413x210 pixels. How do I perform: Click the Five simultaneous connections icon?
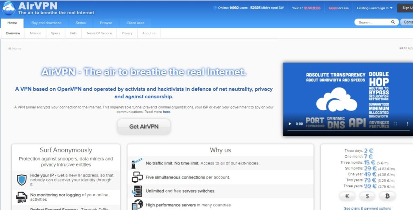pyautogui.click(x=137, y=177)
